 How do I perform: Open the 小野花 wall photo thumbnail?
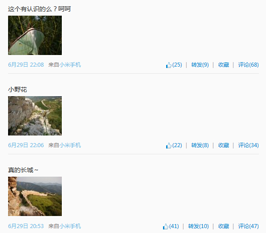pyautogui.click(x=35, y=116)
